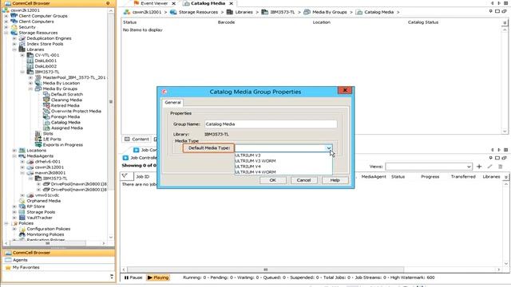Expand the Client Computers node
The image size is (511, 287).
(x=6, y=22)
